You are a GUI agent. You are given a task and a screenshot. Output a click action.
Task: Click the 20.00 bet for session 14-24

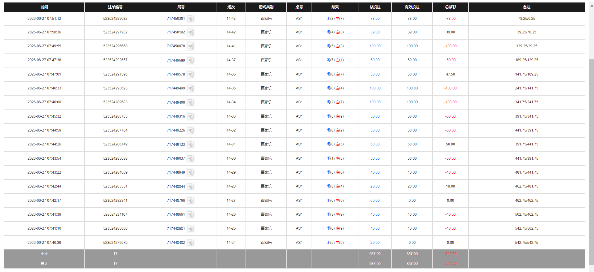pos(375,243)
